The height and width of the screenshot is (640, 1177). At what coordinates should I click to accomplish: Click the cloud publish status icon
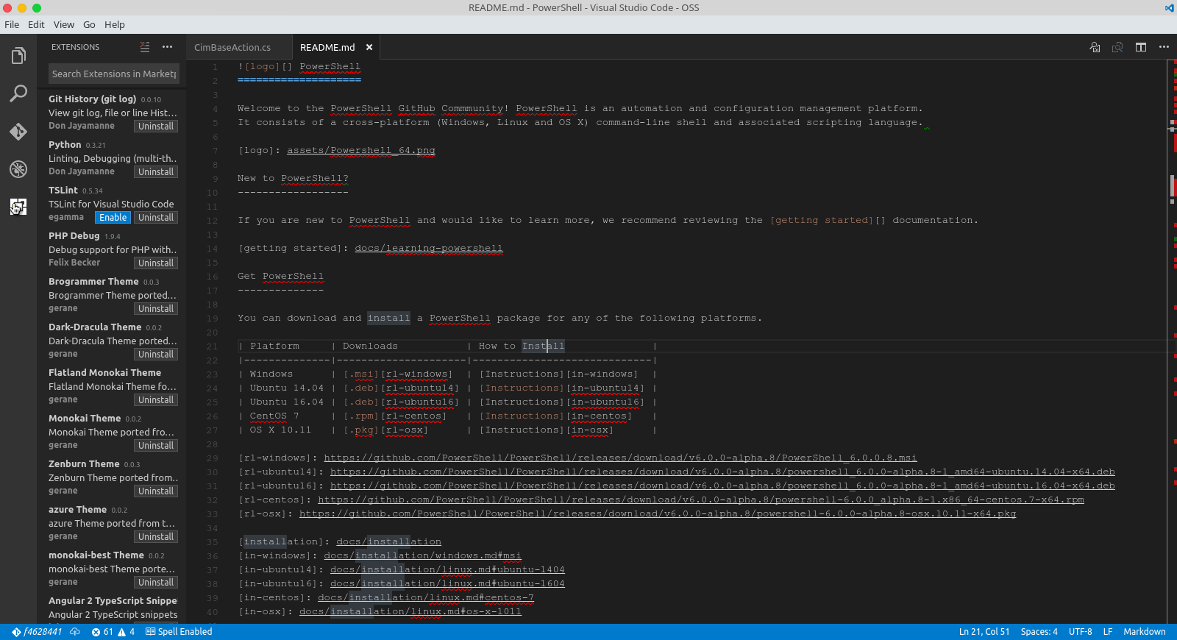tap(75, 632)
